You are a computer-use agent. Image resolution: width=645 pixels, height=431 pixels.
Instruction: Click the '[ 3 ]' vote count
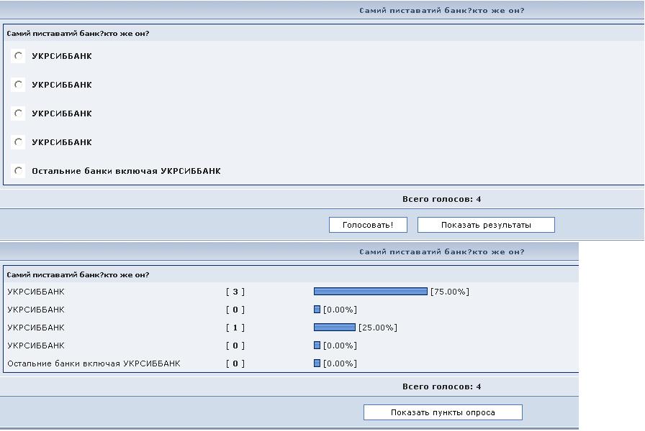point(235,292)
